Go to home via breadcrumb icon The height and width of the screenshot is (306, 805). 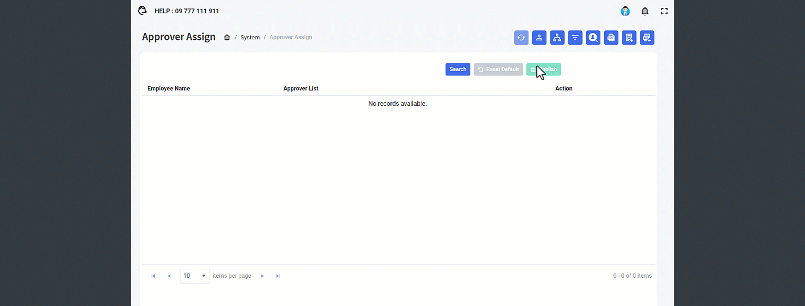pyautogui.click(x=227, y=37)
